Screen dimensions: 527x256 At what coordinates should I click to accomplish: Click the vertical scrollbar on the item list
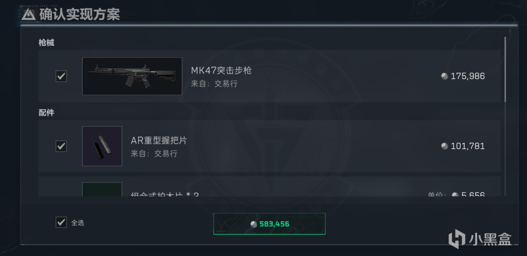(x=505, y=69)
